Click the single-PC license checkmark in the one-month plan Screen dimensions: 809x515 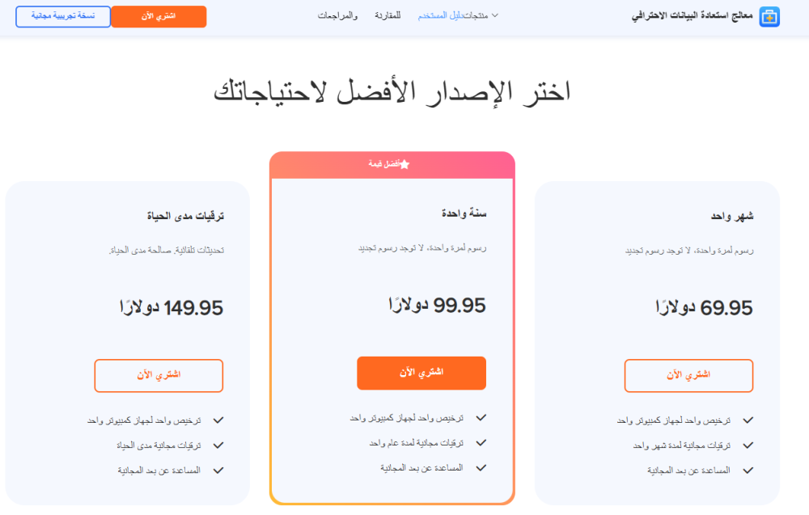[x=748, y=420]
